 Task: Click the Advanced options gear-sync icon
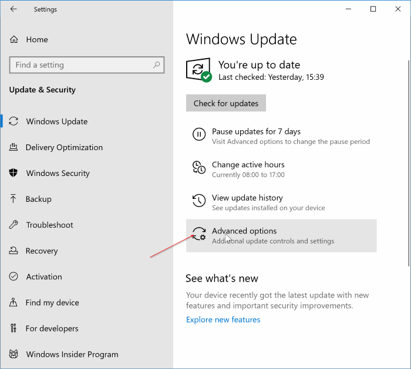pyautogui.click(x=199, y=234)
